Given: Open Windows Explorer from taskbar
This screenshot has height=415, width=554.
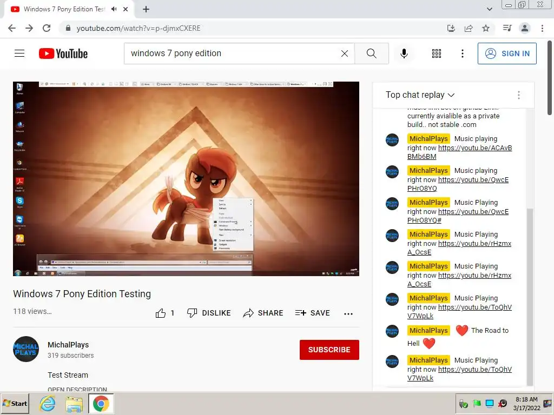Looking at the screenshot, I should (74, 403).
